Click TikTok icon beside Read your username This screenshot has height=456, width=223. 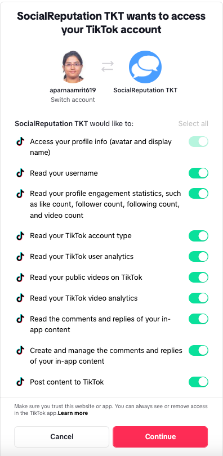click(20, 173)
